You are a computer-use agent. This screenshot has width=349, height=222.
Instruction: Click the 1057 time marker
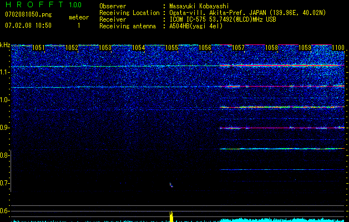point(238,48)
